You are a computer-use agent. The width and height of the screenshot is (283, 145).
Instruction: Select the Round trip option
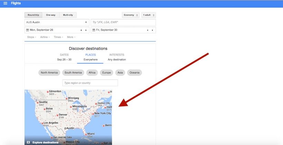33,15
